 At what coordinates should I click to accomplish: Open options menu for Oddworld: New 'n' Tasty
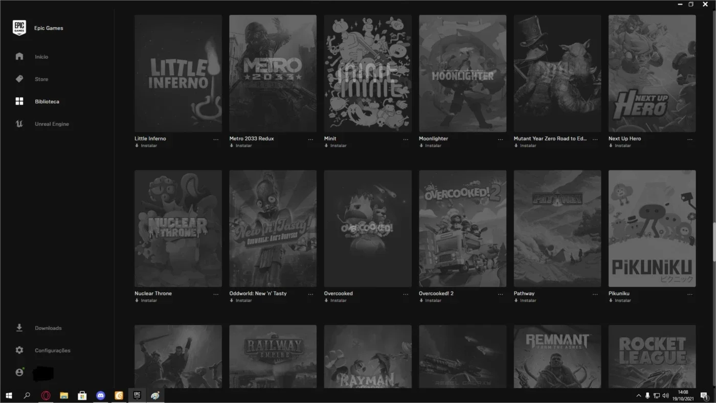[310, 294]
